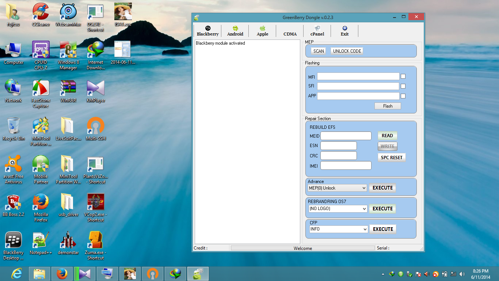Select the usb_driver folder icon
499x281 pixels.
pyautogui.click(x=68, y=205)
